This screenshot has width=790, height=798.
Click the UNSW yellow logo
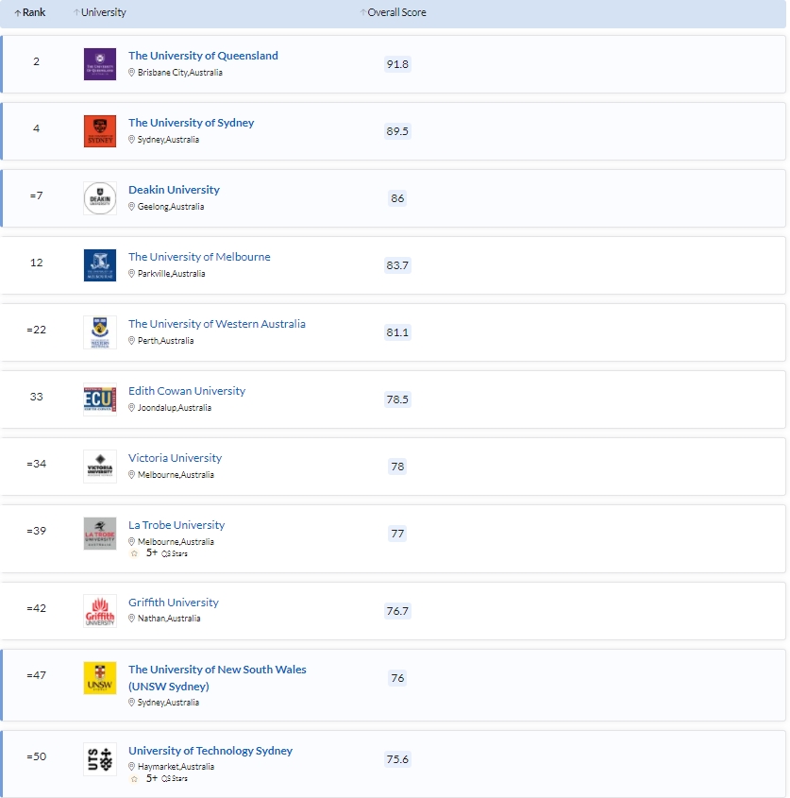pos(100,678)
